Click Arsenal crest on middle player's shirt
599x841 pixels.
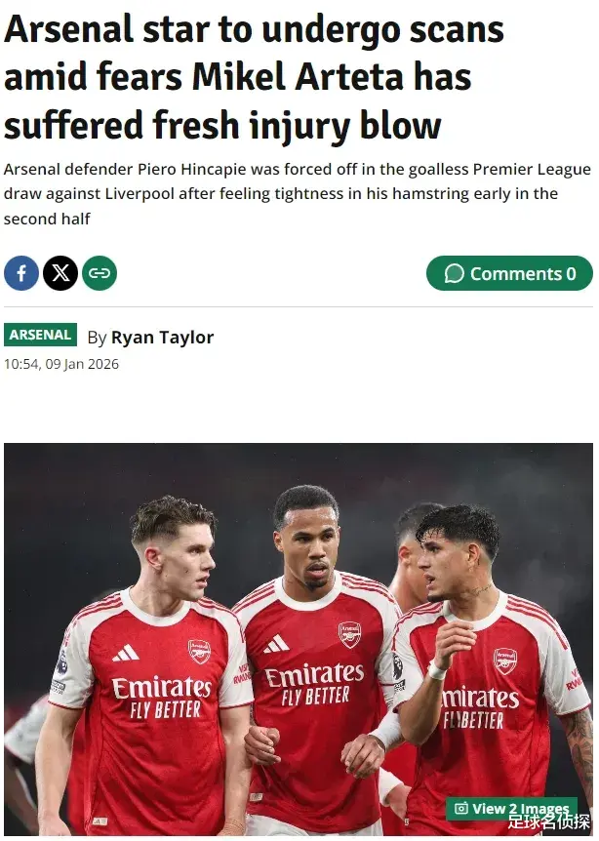point(349,634)
